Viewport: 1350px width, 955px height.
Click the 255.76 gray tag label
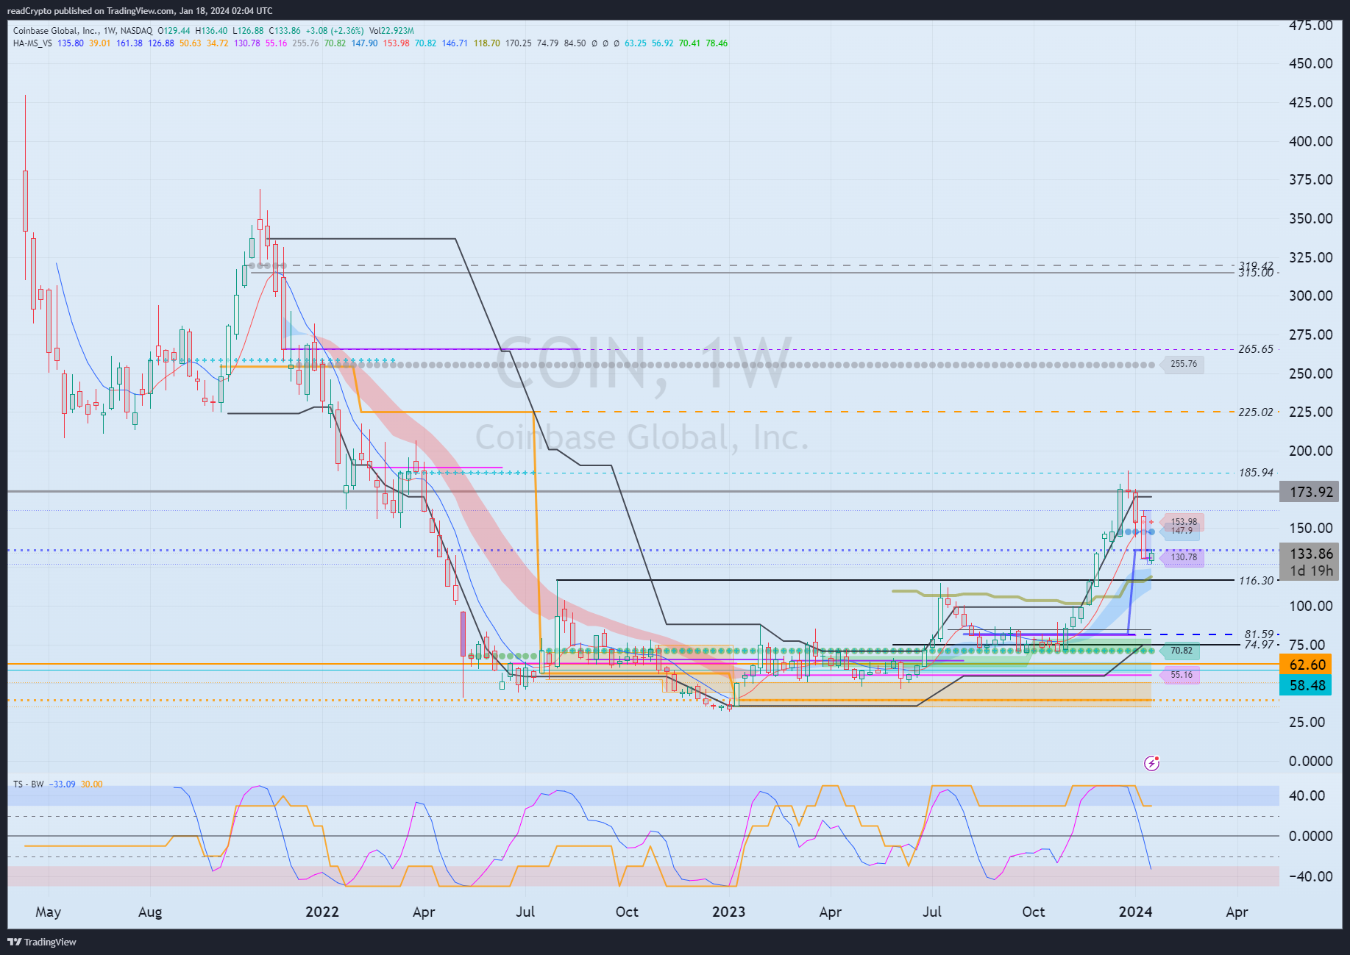[x=1183, y=364]
